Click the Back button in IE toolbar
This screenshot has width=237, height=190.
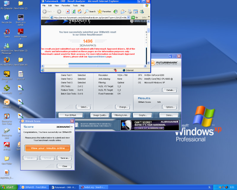click(47, 12)
